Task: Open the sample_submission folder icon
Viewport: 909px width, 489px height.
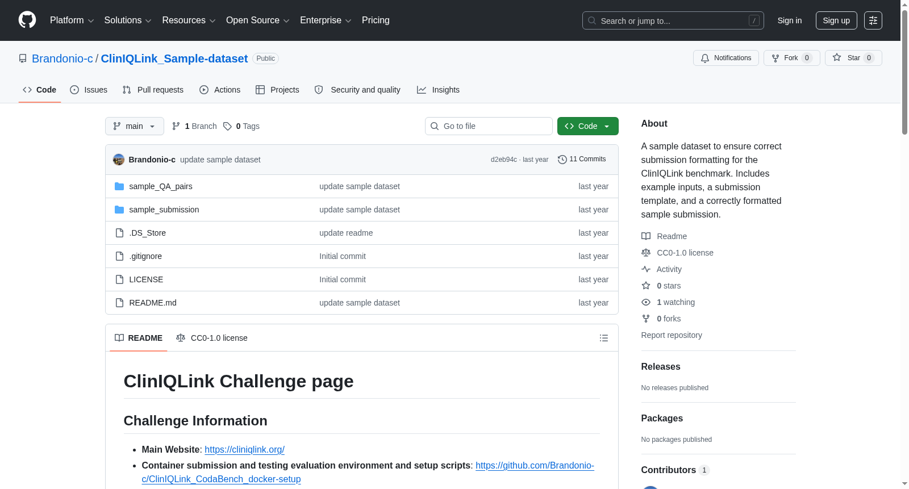Action: [x=119, y=210]
